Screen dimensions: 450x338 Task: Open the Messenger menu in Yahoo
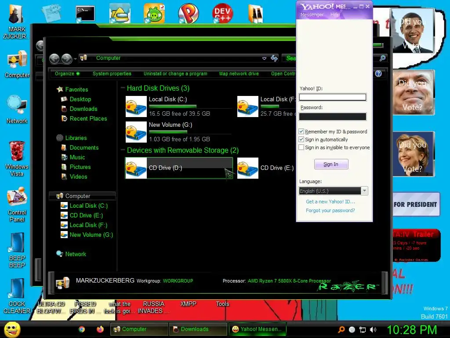click(x=312, y=15)
